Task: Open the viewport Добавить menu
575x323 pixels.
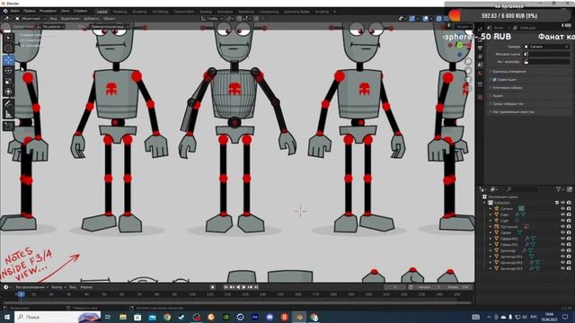Action: [x=92, y=18]
